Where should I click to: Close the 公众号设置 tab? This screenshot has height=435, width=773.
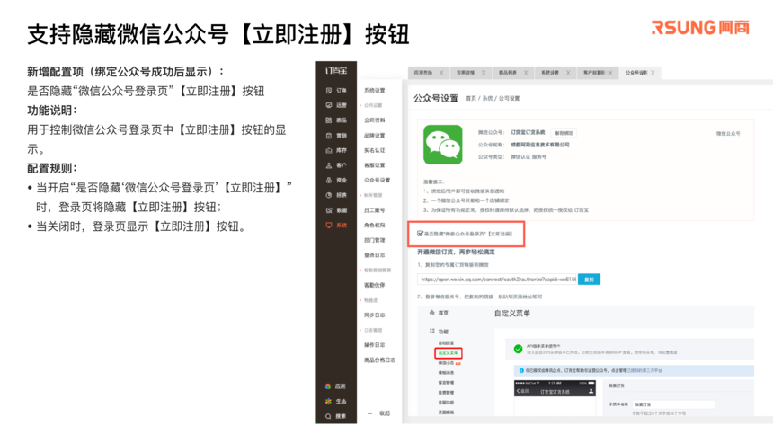click(x=653, y=73)
